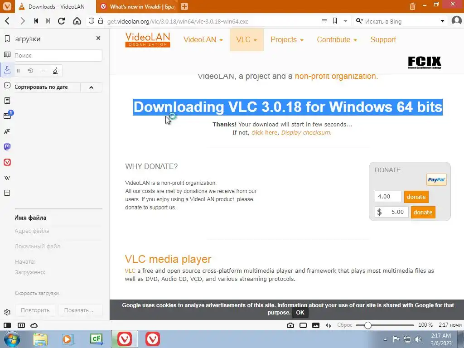Toggle panel visibility in status bar
Screen dimensions: 464x348
[7, 325]
